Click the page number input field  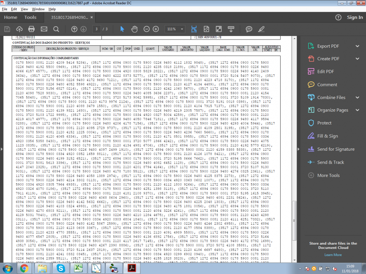pyautogui.click(x=96, y=29)
